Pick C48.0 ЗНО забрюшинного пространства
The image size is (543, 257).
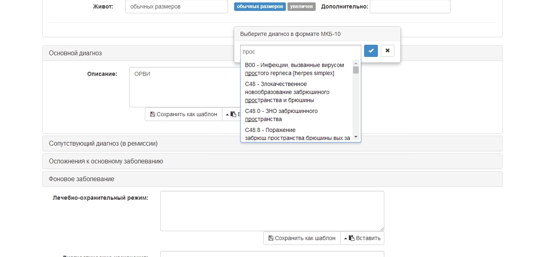[297, 115]
